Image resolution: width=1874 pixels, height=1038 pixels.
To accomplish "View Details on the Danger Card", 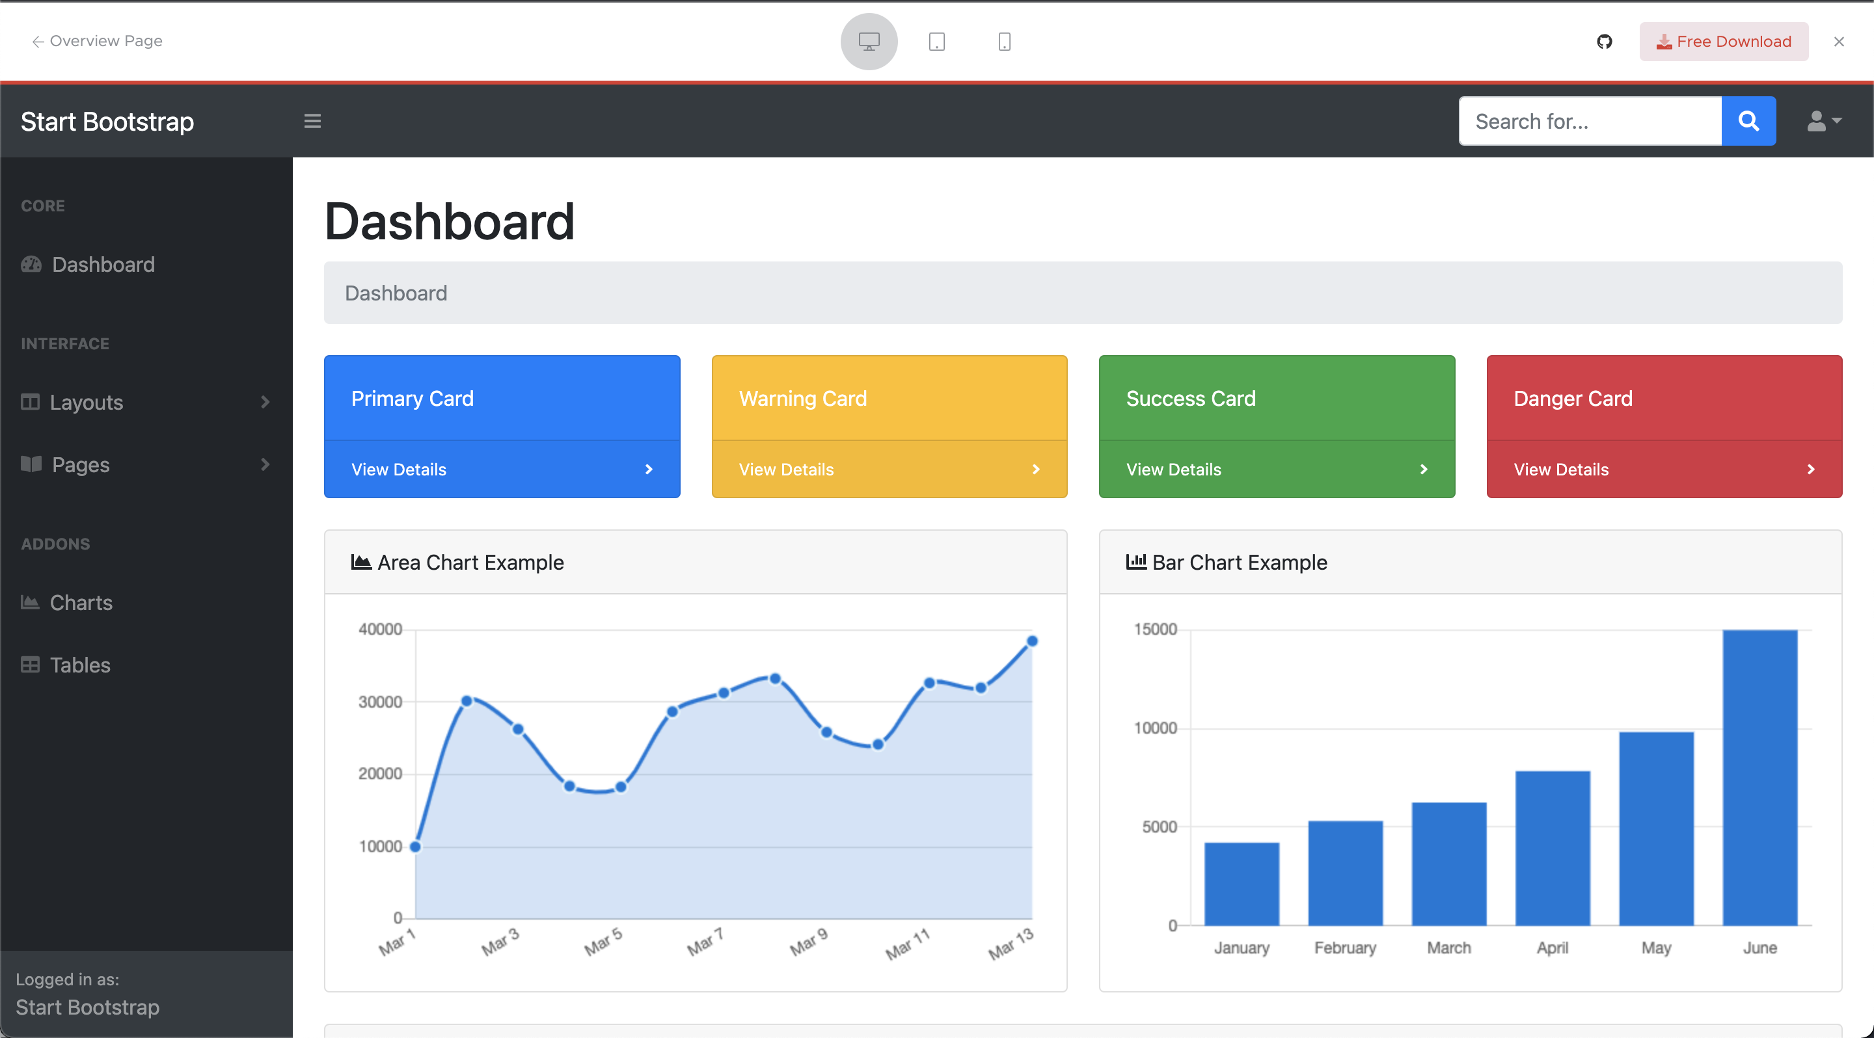I will (1561, 470).
